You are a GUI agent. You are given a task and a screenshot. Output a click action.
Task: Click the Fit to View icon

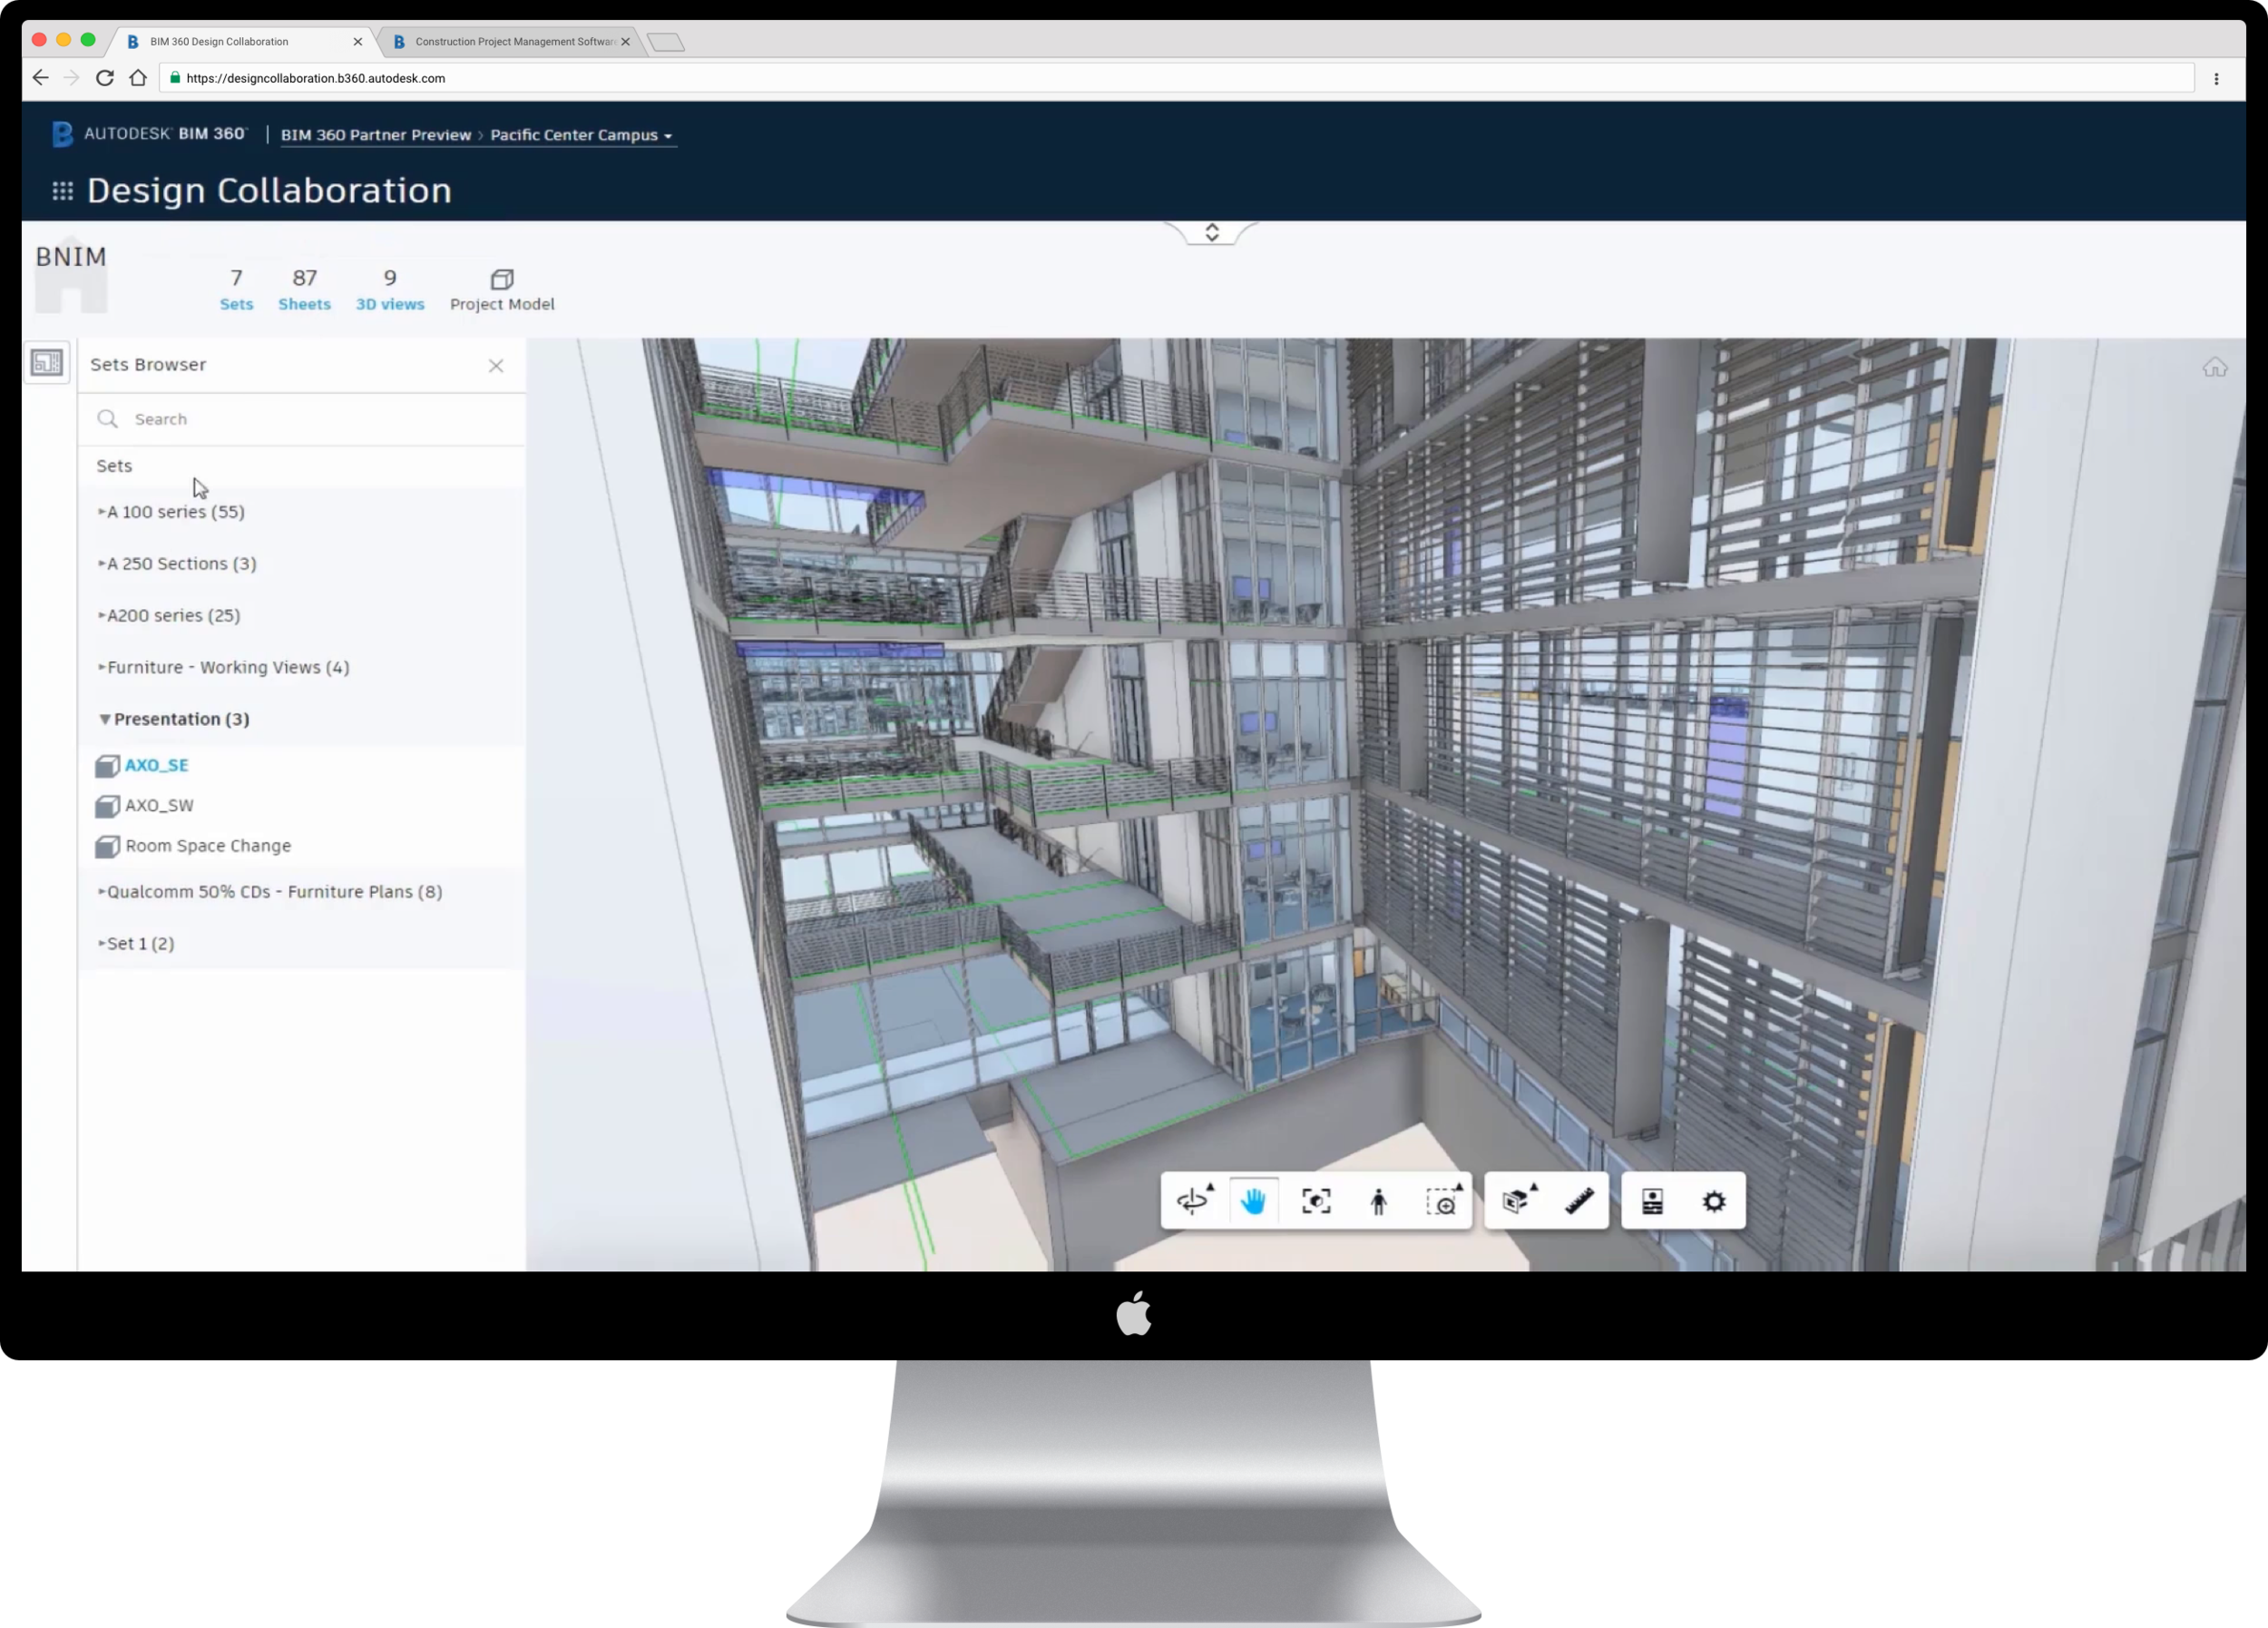[1316, 1200]
